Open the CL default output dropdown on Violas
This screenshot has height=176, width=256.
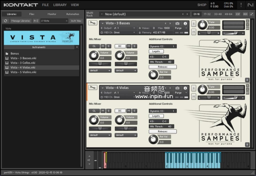click(100, 135)
